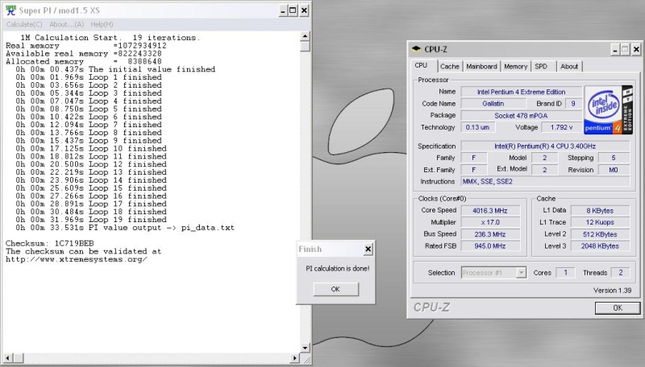Click the 'PI calculation is done!' message
This screenshot has width=645, height=367.
337,269
